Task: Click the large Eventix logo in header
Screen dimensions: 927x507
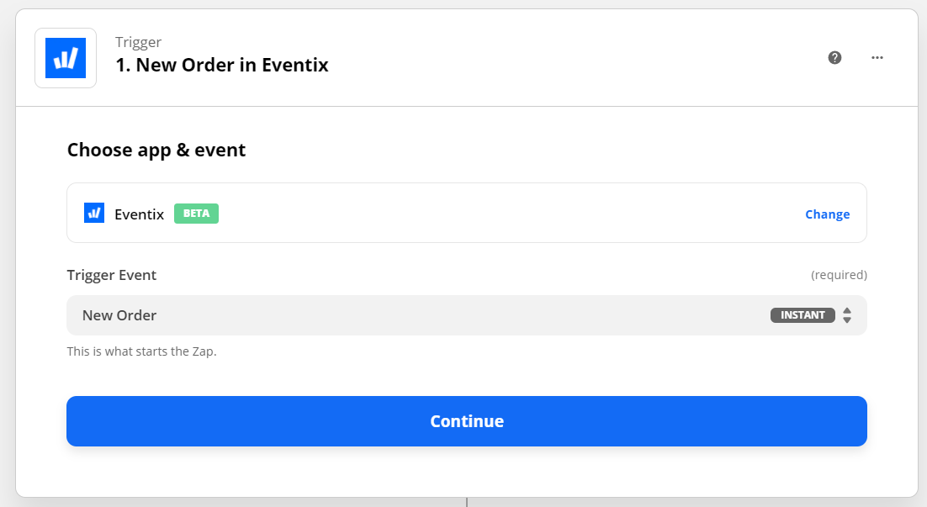Action: pos(66,58)
